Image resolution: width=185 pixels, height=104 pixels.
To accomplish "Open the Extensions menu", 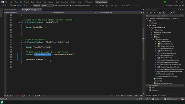I will [x=64, y=2].
